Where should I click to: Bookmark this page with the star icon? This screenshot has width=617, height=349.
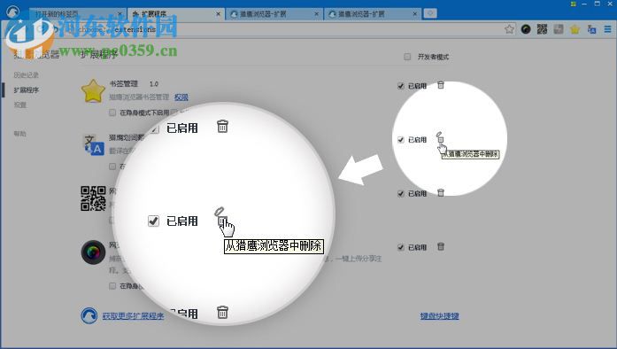click(x=509, y=29)
